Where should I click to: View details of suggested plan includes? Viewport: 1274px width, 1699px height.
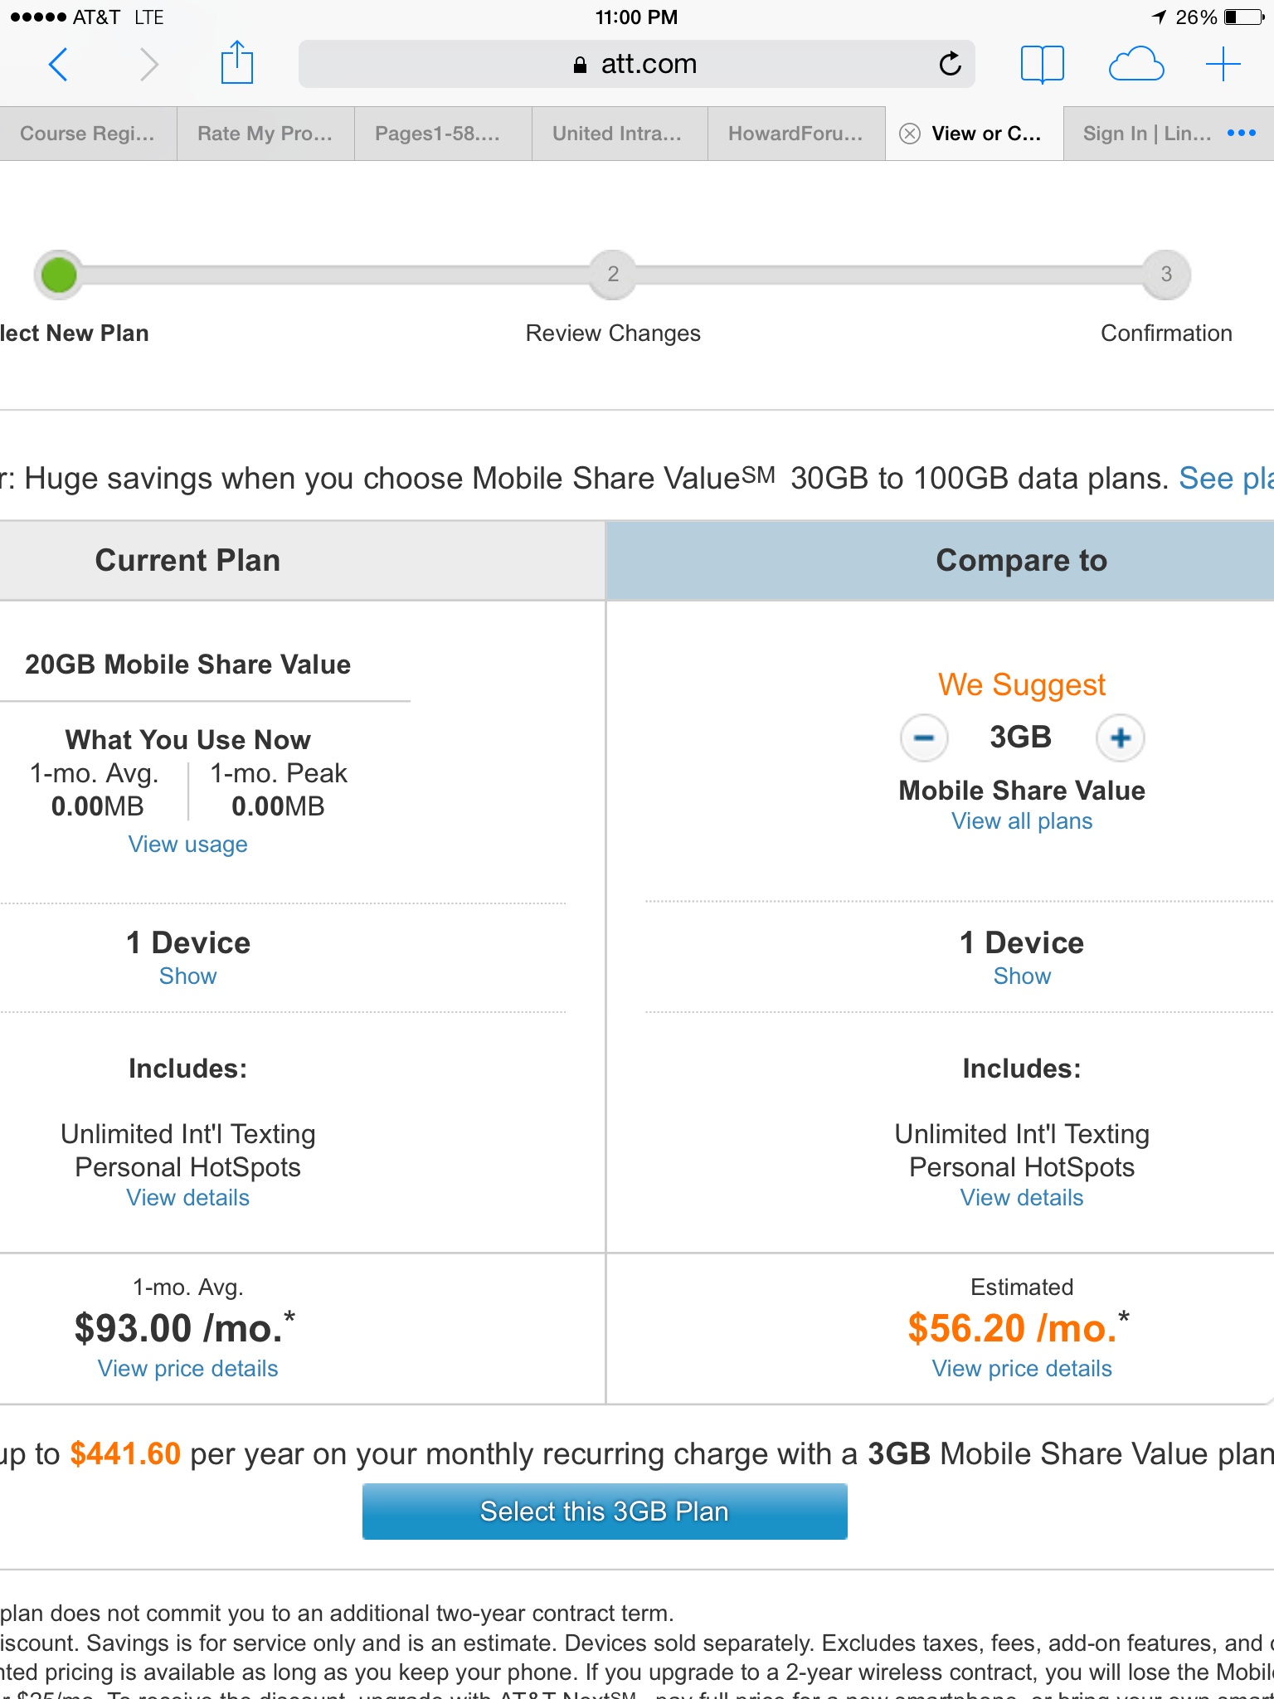[x=1022, y=1198]
